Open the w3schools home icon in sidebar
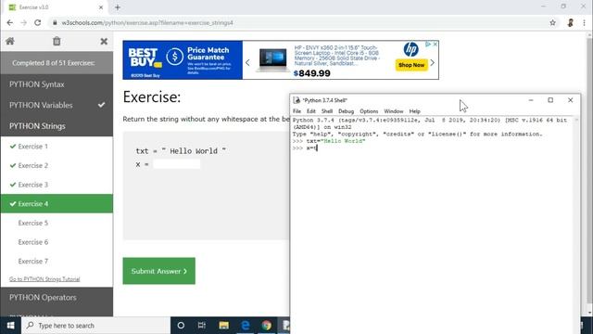The width and height of the screenshot is (593, 334). (x=10, y=41)
